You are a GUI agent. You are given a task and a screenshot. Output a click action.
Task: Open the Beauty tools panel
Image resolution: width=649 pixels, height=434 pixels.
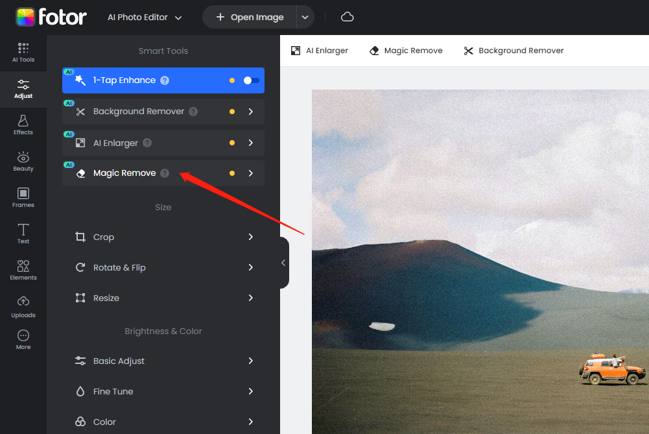[23, 162]
